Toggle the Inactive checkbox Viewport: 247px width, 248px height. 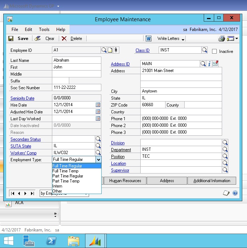point(214,51)
